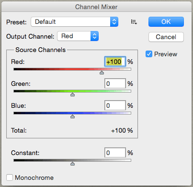Click the Red percentage input field

coord(115,62)
